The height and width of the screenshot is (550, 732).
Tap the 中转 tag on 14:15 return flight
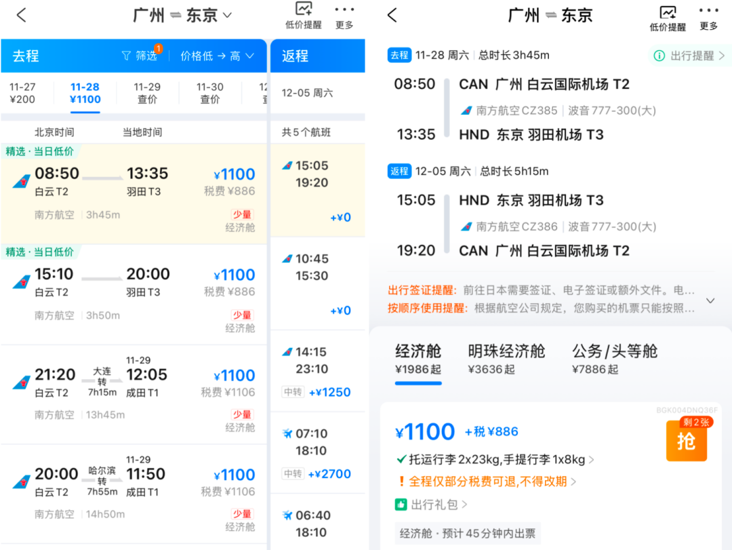[293, 392]
